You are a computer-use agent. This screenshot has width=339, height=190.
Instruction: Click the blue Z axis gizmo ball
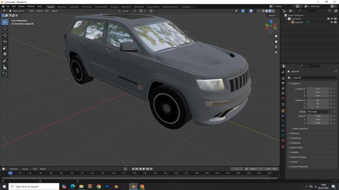pos(271,22)
